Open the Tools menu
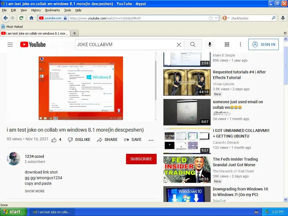This screenshot has width=288, height=216. coord(67,10)
